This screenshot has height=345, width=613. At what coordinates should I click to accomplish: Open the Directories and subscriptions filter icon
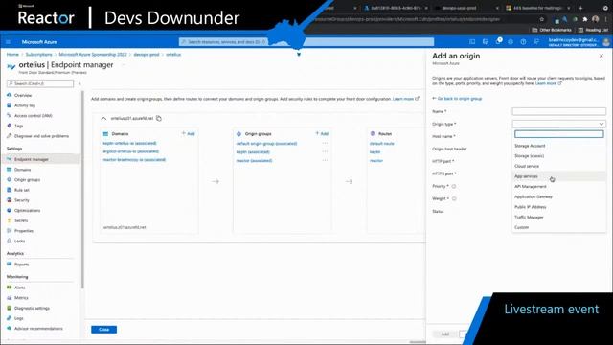pyautogui.click(x=486, y=42)
